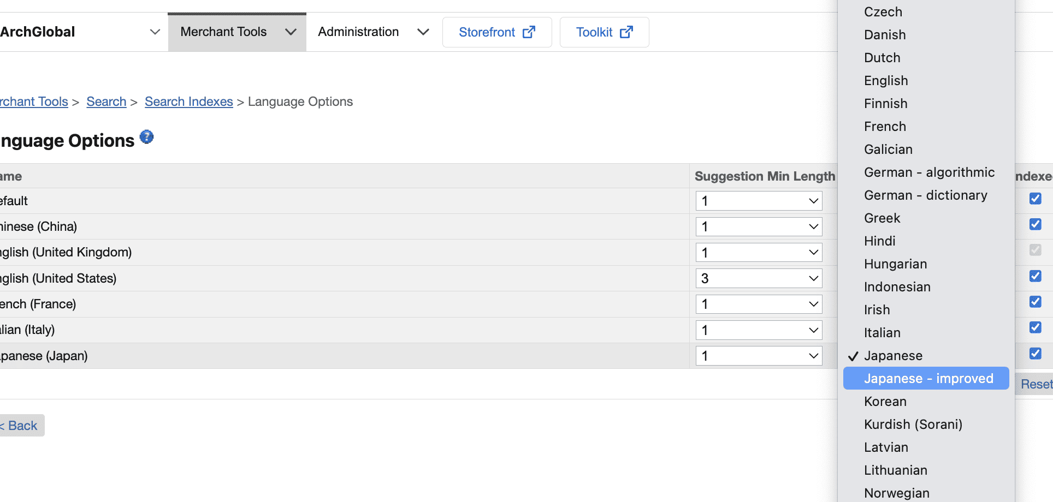The width and height of the screenshot is (1053, 502).
Task: Open Suggestion Min Length dropdown for Default
Action: point(759,201)
